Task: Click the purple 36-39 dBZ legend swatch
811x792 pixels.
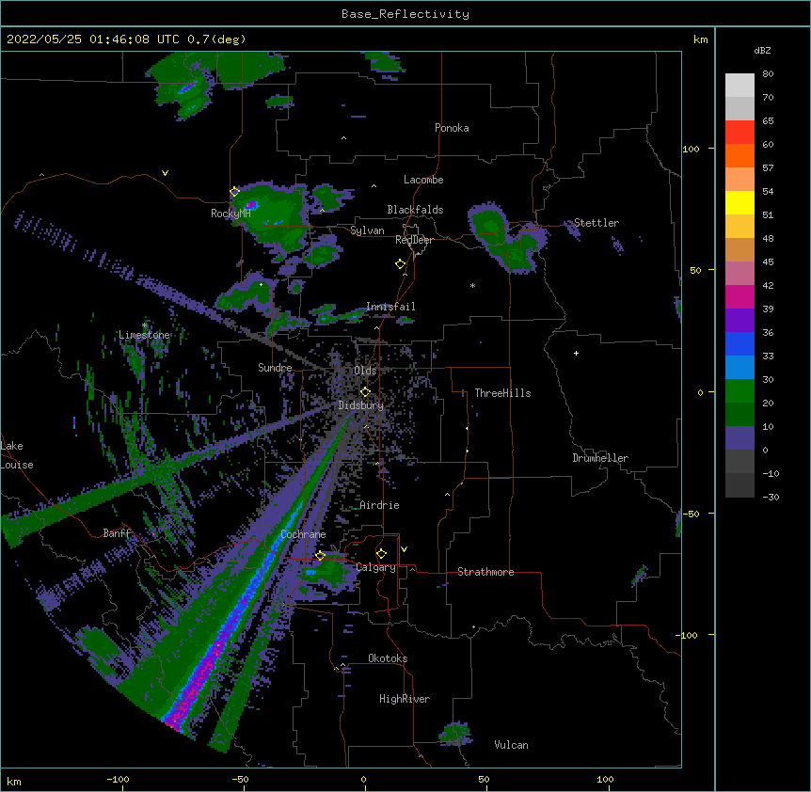Action: [739, 321]
